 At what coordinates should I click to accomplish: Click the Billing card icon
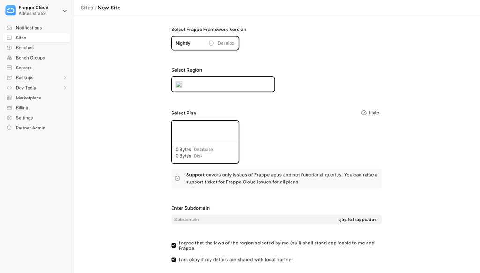tap(9, 108)
